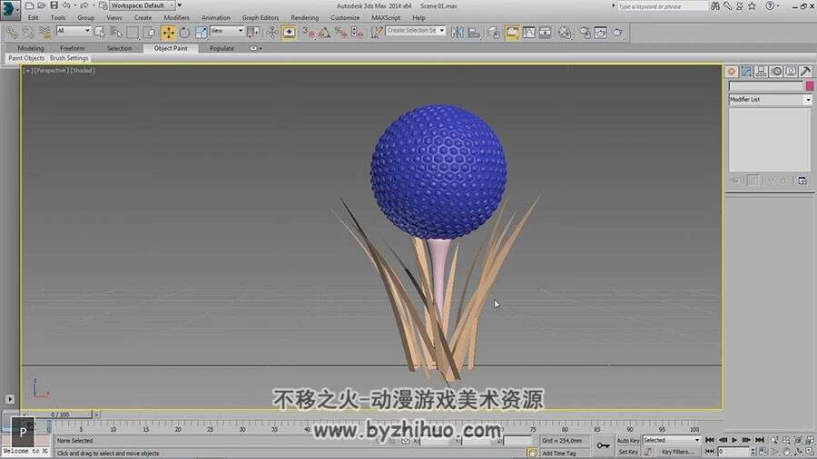Open key mode 'Selected' dropdown

pos(672,440)
